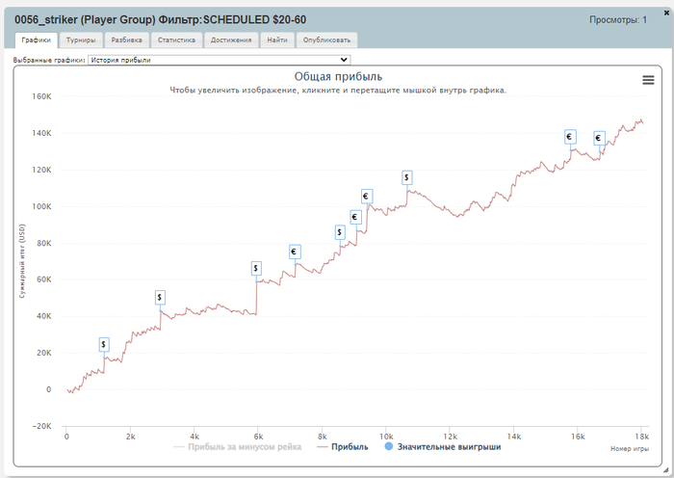Click the 0056_striker player group heading
Image resolution: width=674 pixels, height=478 pixels.
(161, 20)
